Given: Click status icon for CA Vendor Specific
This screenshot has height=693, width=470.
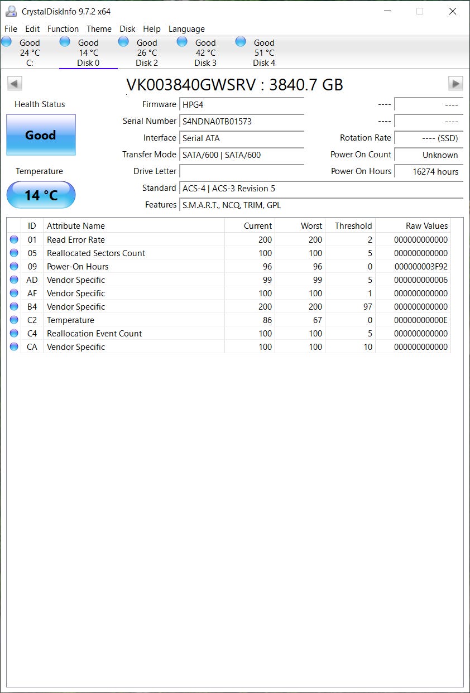Looking at the screenshot, I should point(14,347).
